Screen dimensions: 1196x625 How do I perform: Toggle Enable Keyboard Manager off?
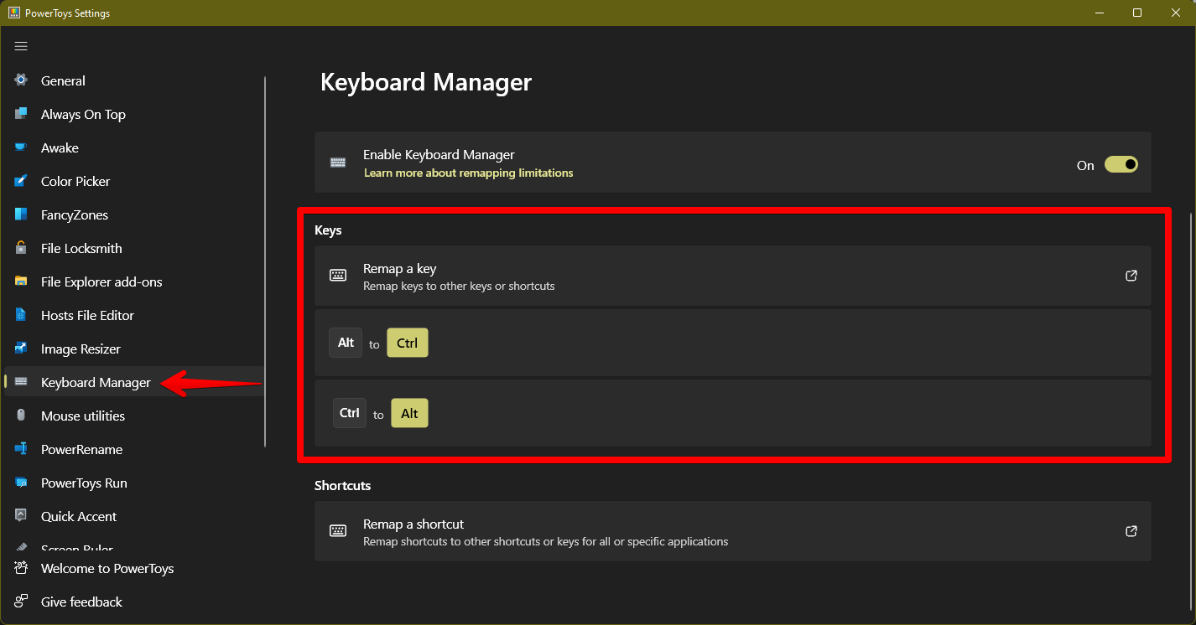pos(1121,164)
